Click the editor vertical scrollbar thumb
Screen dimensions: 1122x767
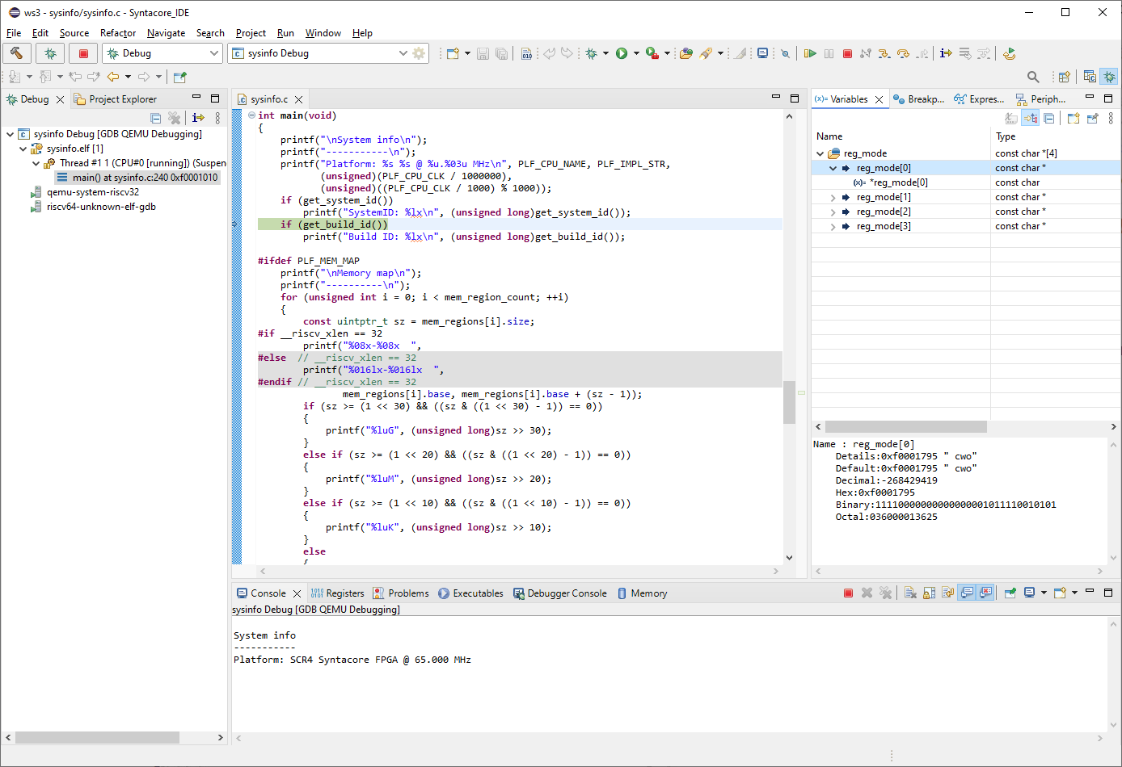tap(789, 402)
